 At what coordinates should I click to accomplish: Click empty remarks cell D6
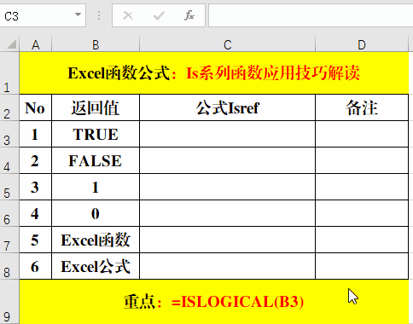tap(362, 213)
